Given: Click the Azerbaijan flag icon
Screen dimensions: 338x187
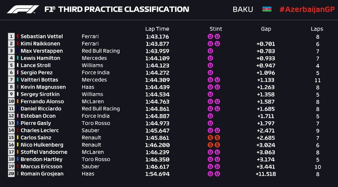Looking at the screenshot, I should click(x=267, y=9).
